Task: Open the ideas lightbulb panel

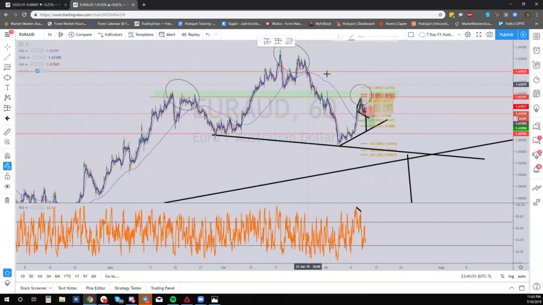Action: coord(536,109)
